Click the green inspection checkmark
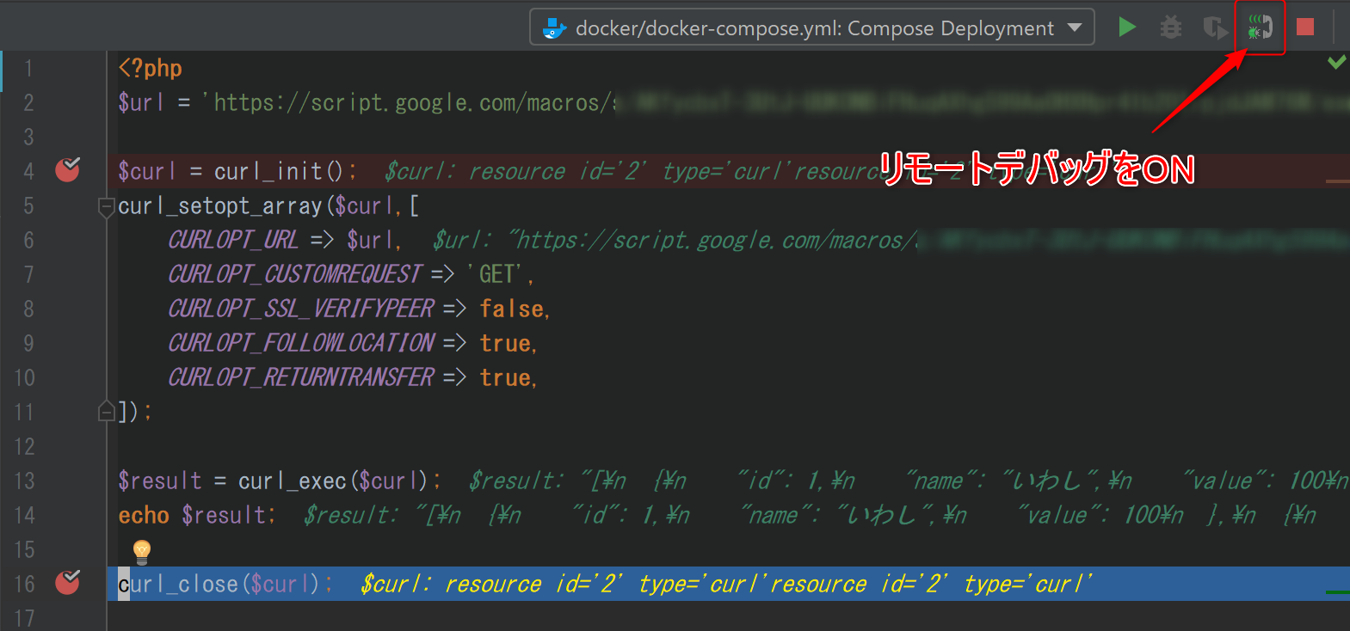 [x=1336, y=62]
